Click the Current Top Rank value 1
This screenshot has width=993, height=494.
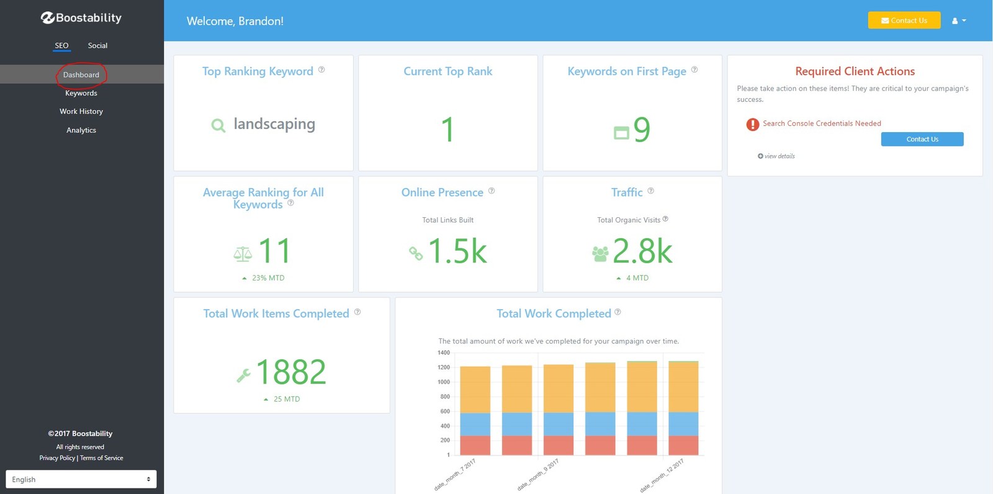coord(447,130)
